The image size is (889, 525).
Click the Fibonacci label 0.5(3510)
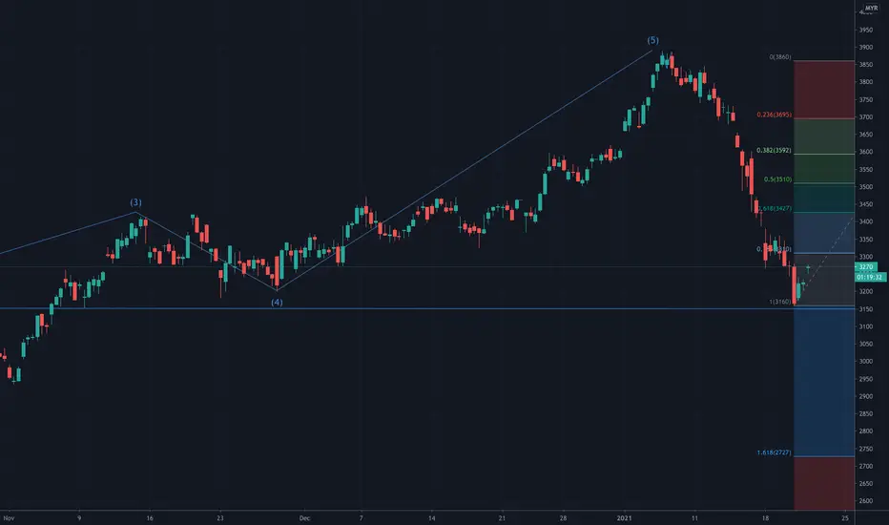[777, 179]
